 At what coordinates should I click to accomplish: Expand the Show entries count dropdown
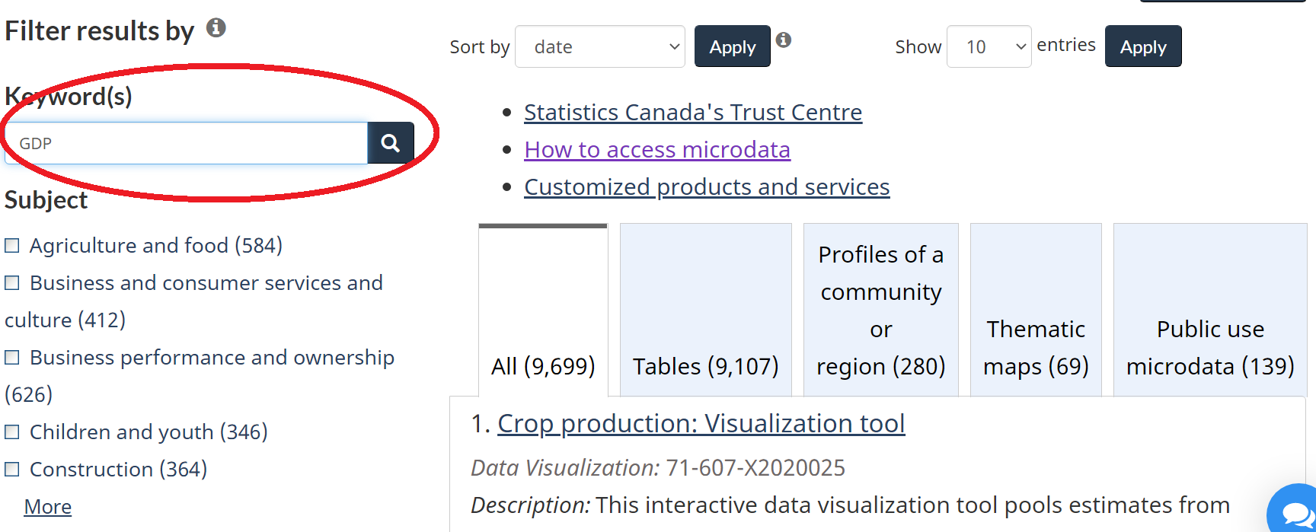point(989,47)
